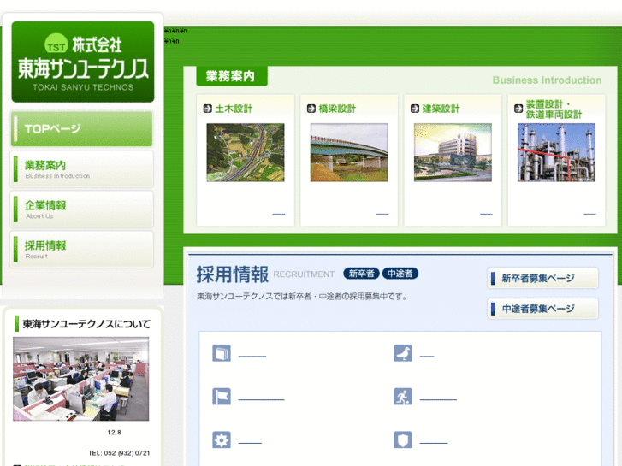Click the arrow icon beside 土木設計
The height and width of the screenshot is (466, 622).
click(x=207, y=109)
